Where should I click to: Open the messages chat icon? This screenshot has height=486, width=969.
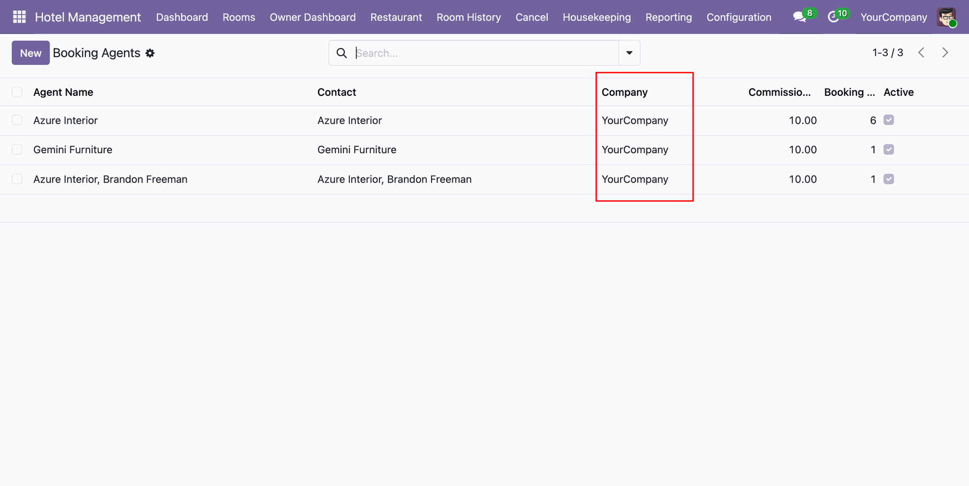coord(799,17)
